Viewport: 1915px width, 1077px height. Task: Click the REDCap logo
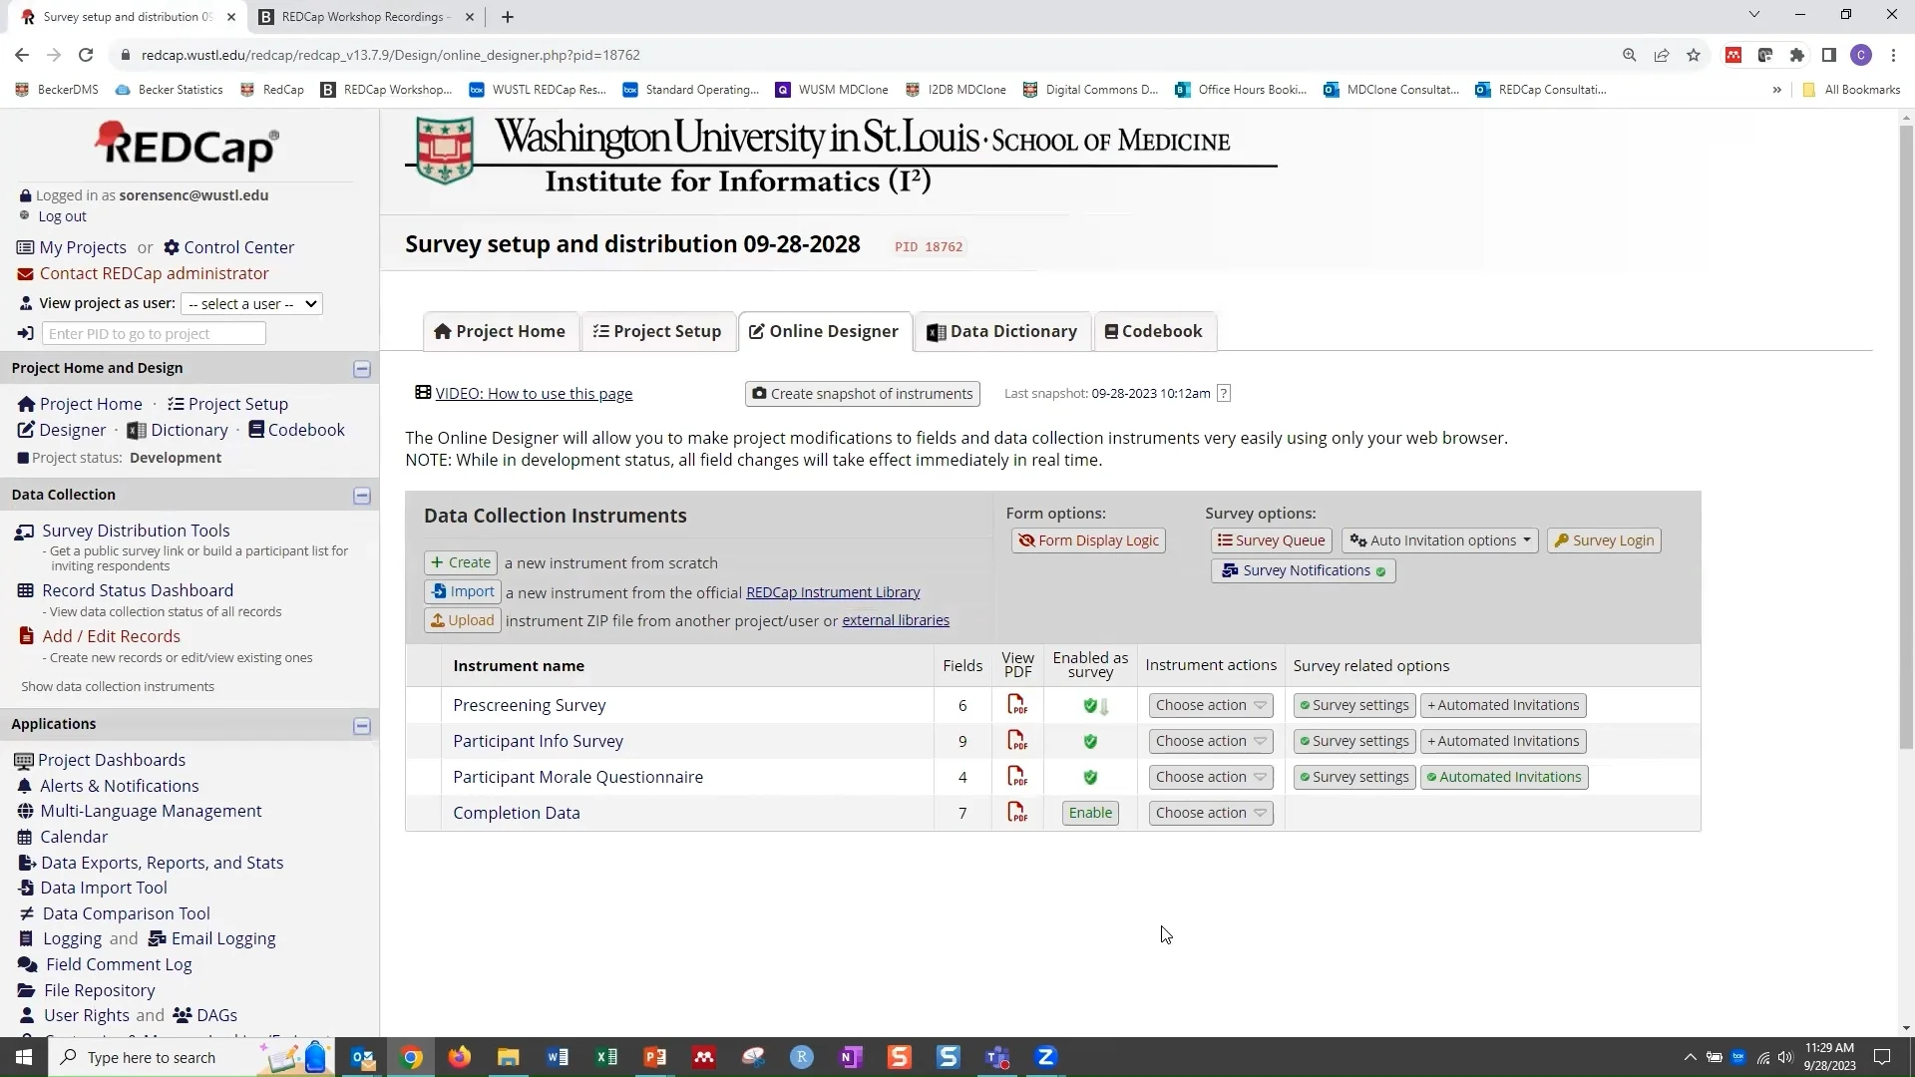tap(188, 146)
